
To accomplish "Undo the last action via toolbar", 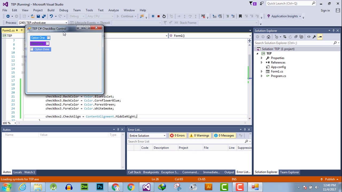I will coord(51,16).
